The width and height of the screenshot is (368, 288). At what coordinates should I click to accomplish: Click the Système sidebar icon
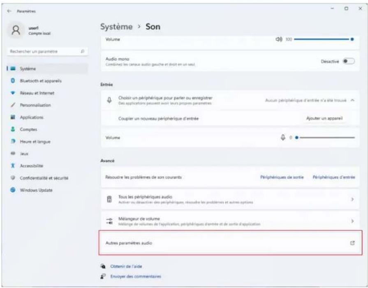point(13,69)
